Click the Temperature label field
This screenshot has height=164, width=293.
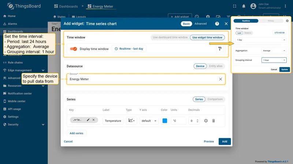coord(113,121)
